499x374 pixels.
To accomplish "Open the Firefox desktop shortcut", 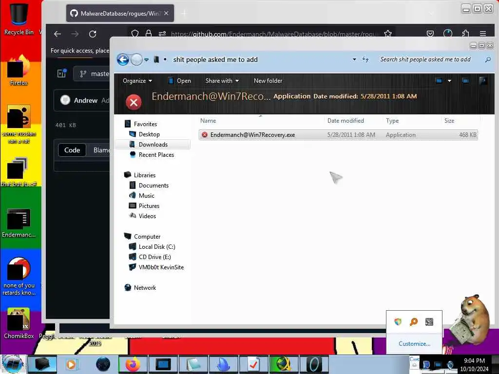I will [x=19, y=70].
